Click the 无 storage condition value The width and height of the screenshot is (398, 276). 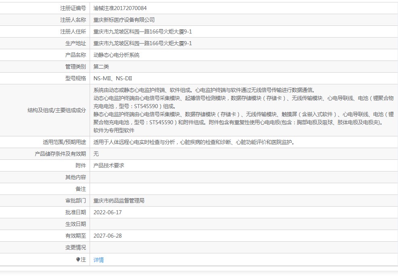point(96,154)
